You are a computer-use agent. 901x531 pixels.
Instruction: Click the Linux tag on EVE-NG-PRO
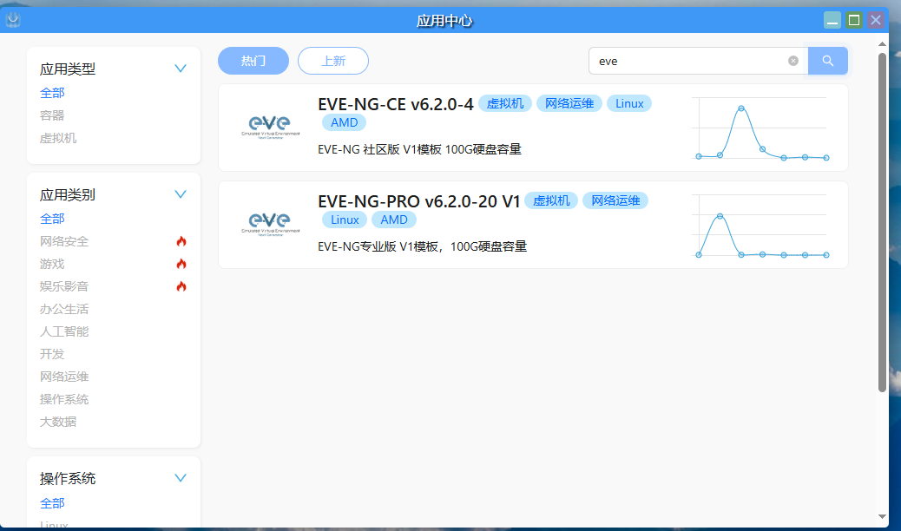[x=345, y=220]
